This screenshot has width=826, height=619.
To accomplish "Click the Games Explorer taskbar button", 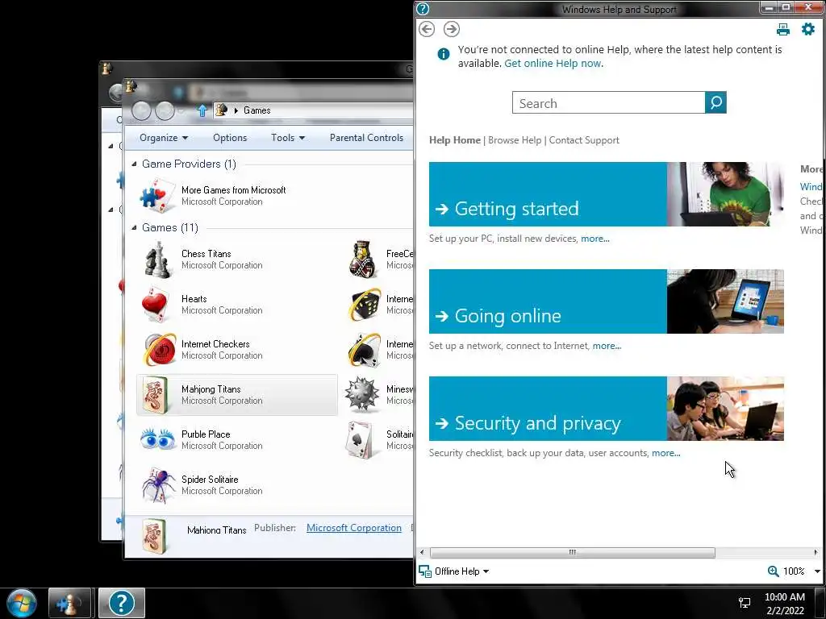I will pyautogui.click(x=70, y=603).
